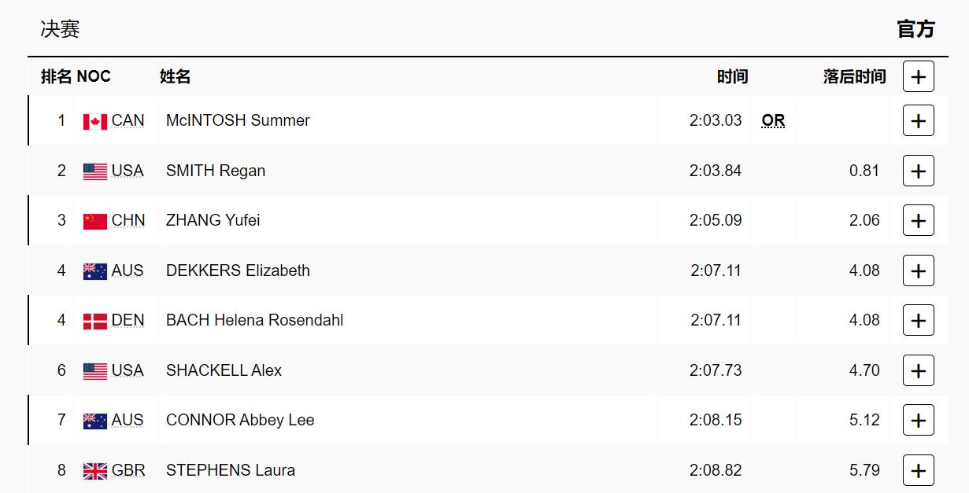Open athlete name McINTOSH Summer

[x=238, y=120]
